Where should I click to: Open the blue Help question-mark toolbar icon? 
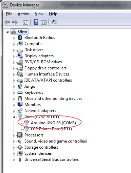(36, 22)
